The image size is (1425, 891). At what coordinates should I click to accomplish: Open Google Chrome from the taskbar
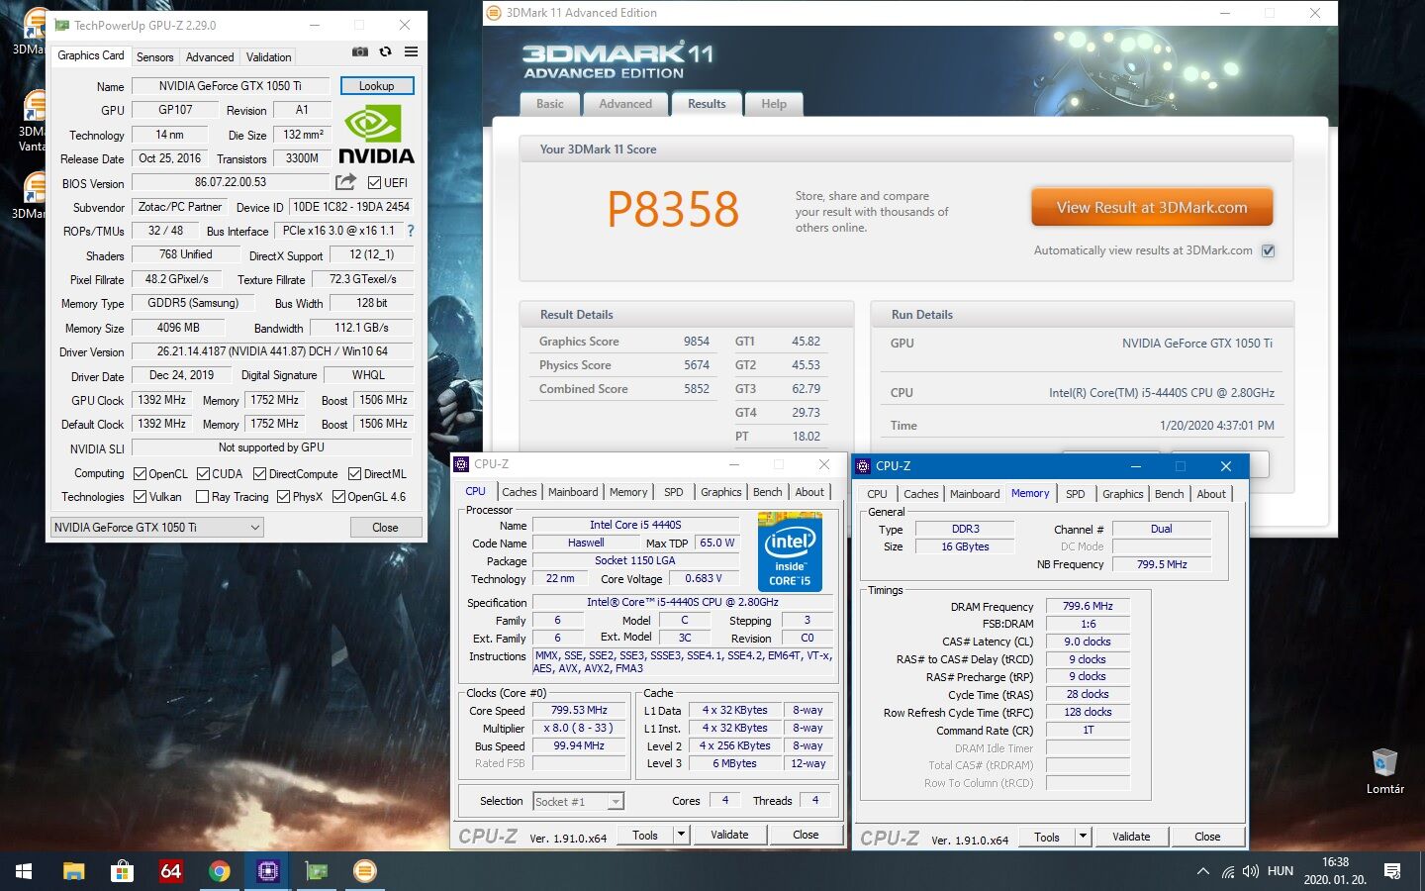tap(219, 871)
